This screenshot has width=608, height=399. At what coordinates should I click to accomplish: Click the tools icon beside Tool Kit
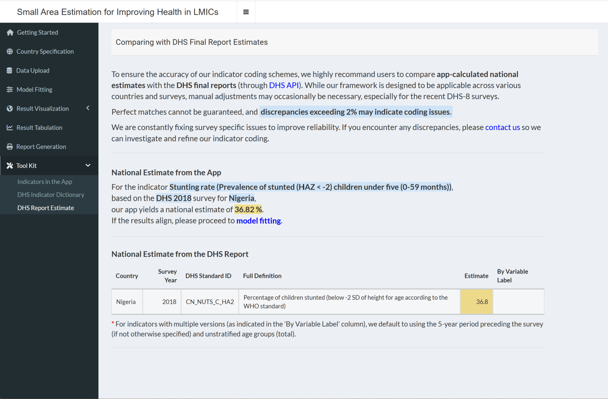tap(10, 166)
